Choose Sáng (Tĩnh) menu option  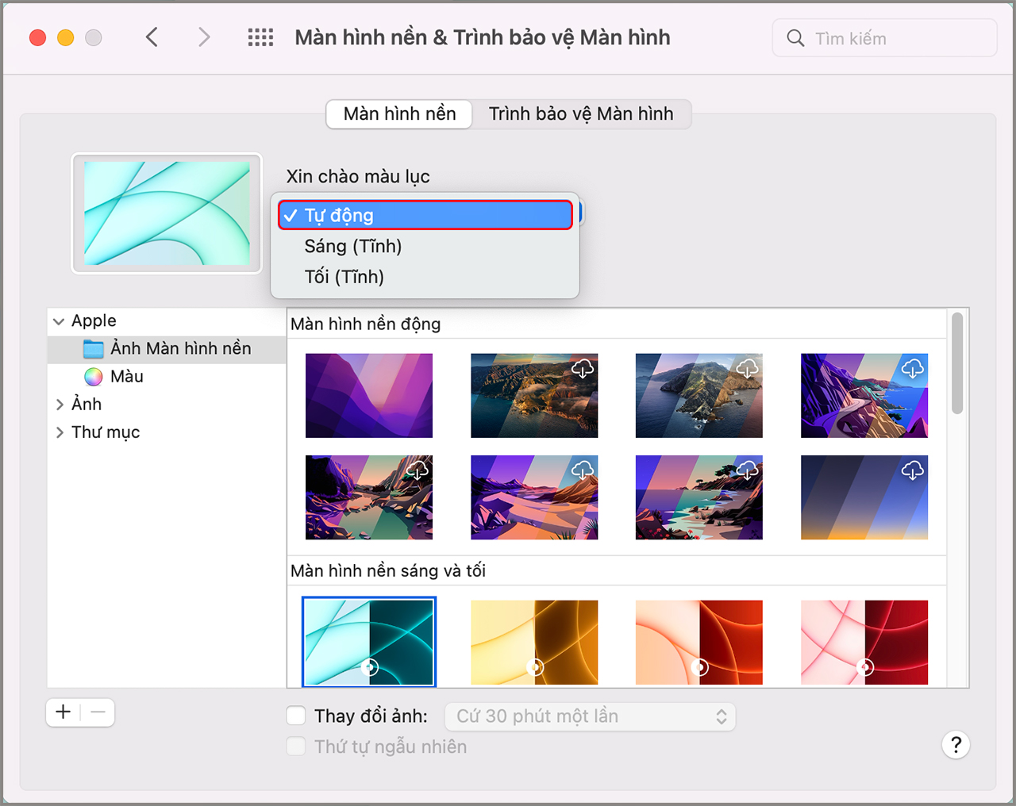(425, 246)
